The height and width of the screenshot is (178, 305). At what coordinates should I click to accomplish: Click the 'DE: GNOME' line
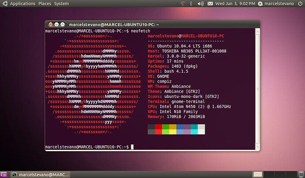(x=158, y=76)
